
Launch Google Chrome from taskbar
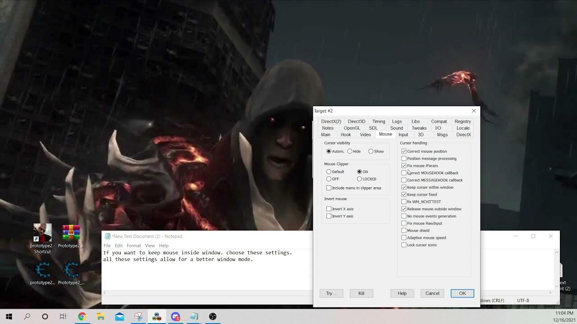click(82, 317)
